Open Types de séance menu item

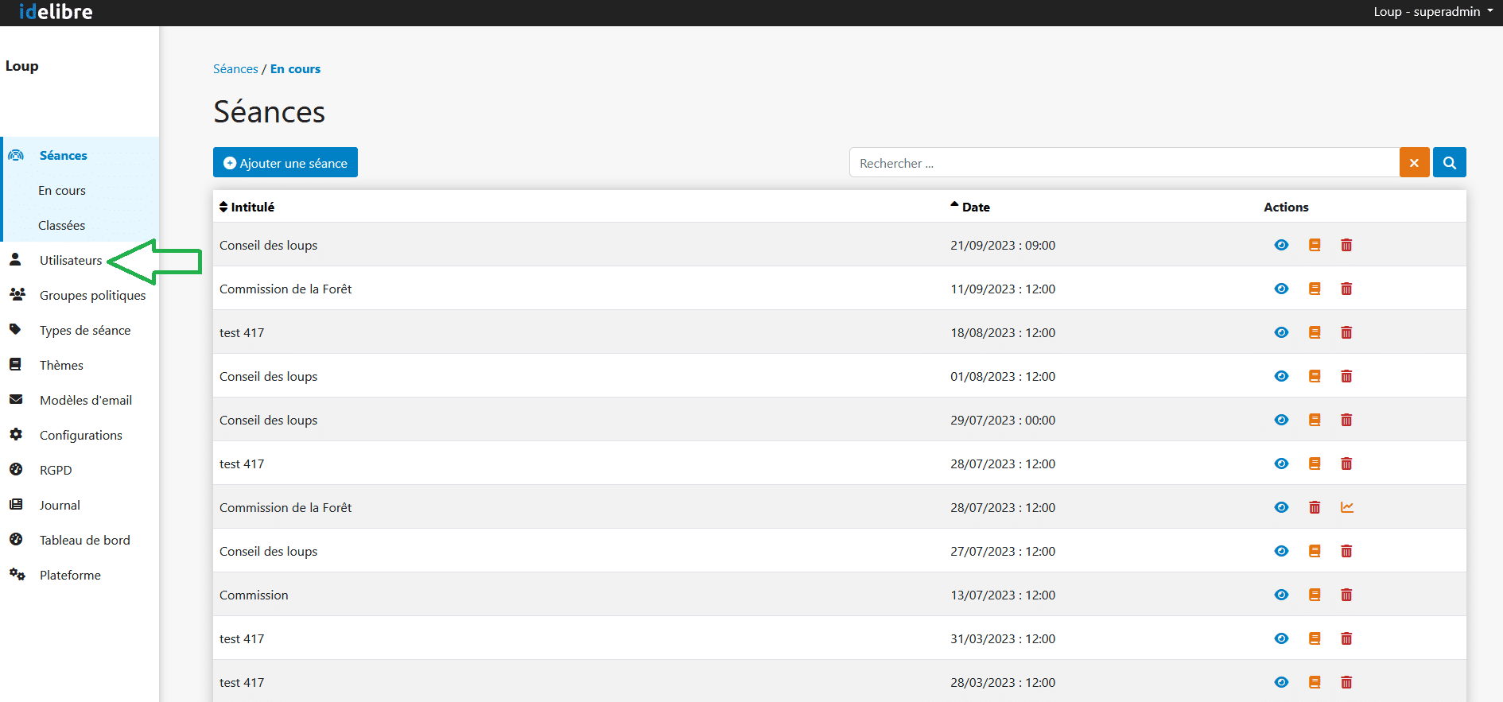pos(85,330)
